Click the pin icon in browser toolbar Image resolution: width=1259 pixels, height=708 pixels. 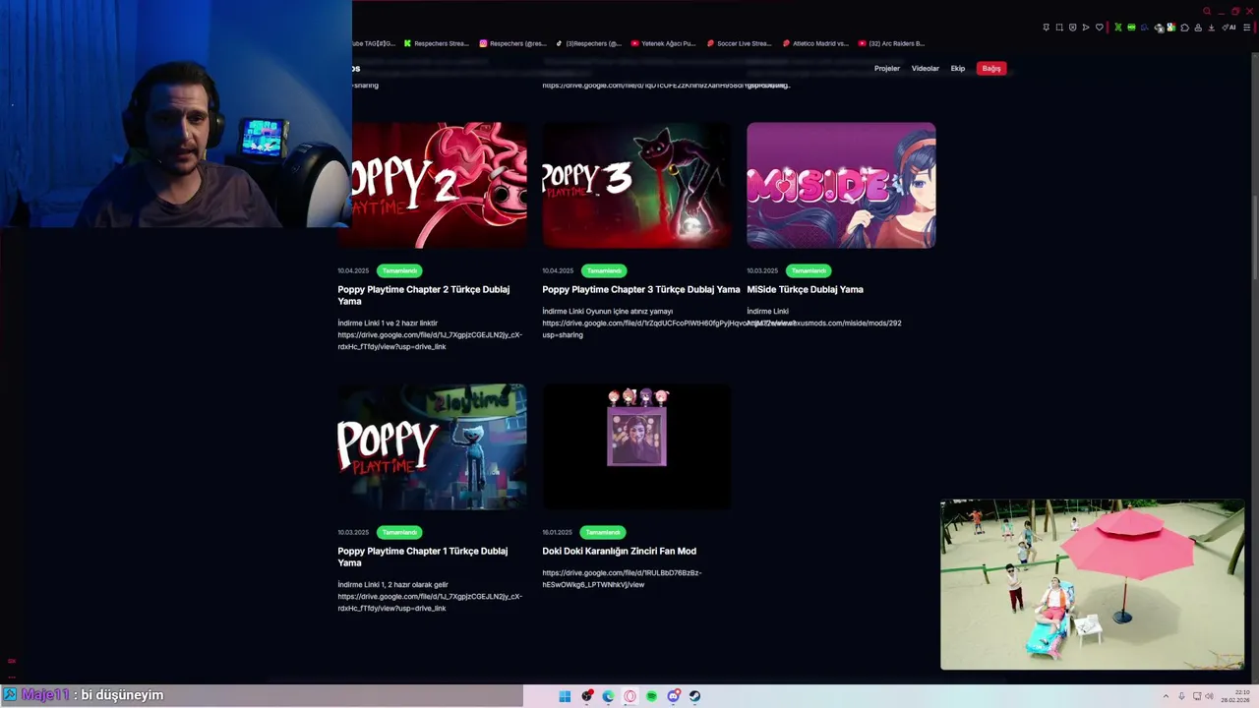[1047, 28]
